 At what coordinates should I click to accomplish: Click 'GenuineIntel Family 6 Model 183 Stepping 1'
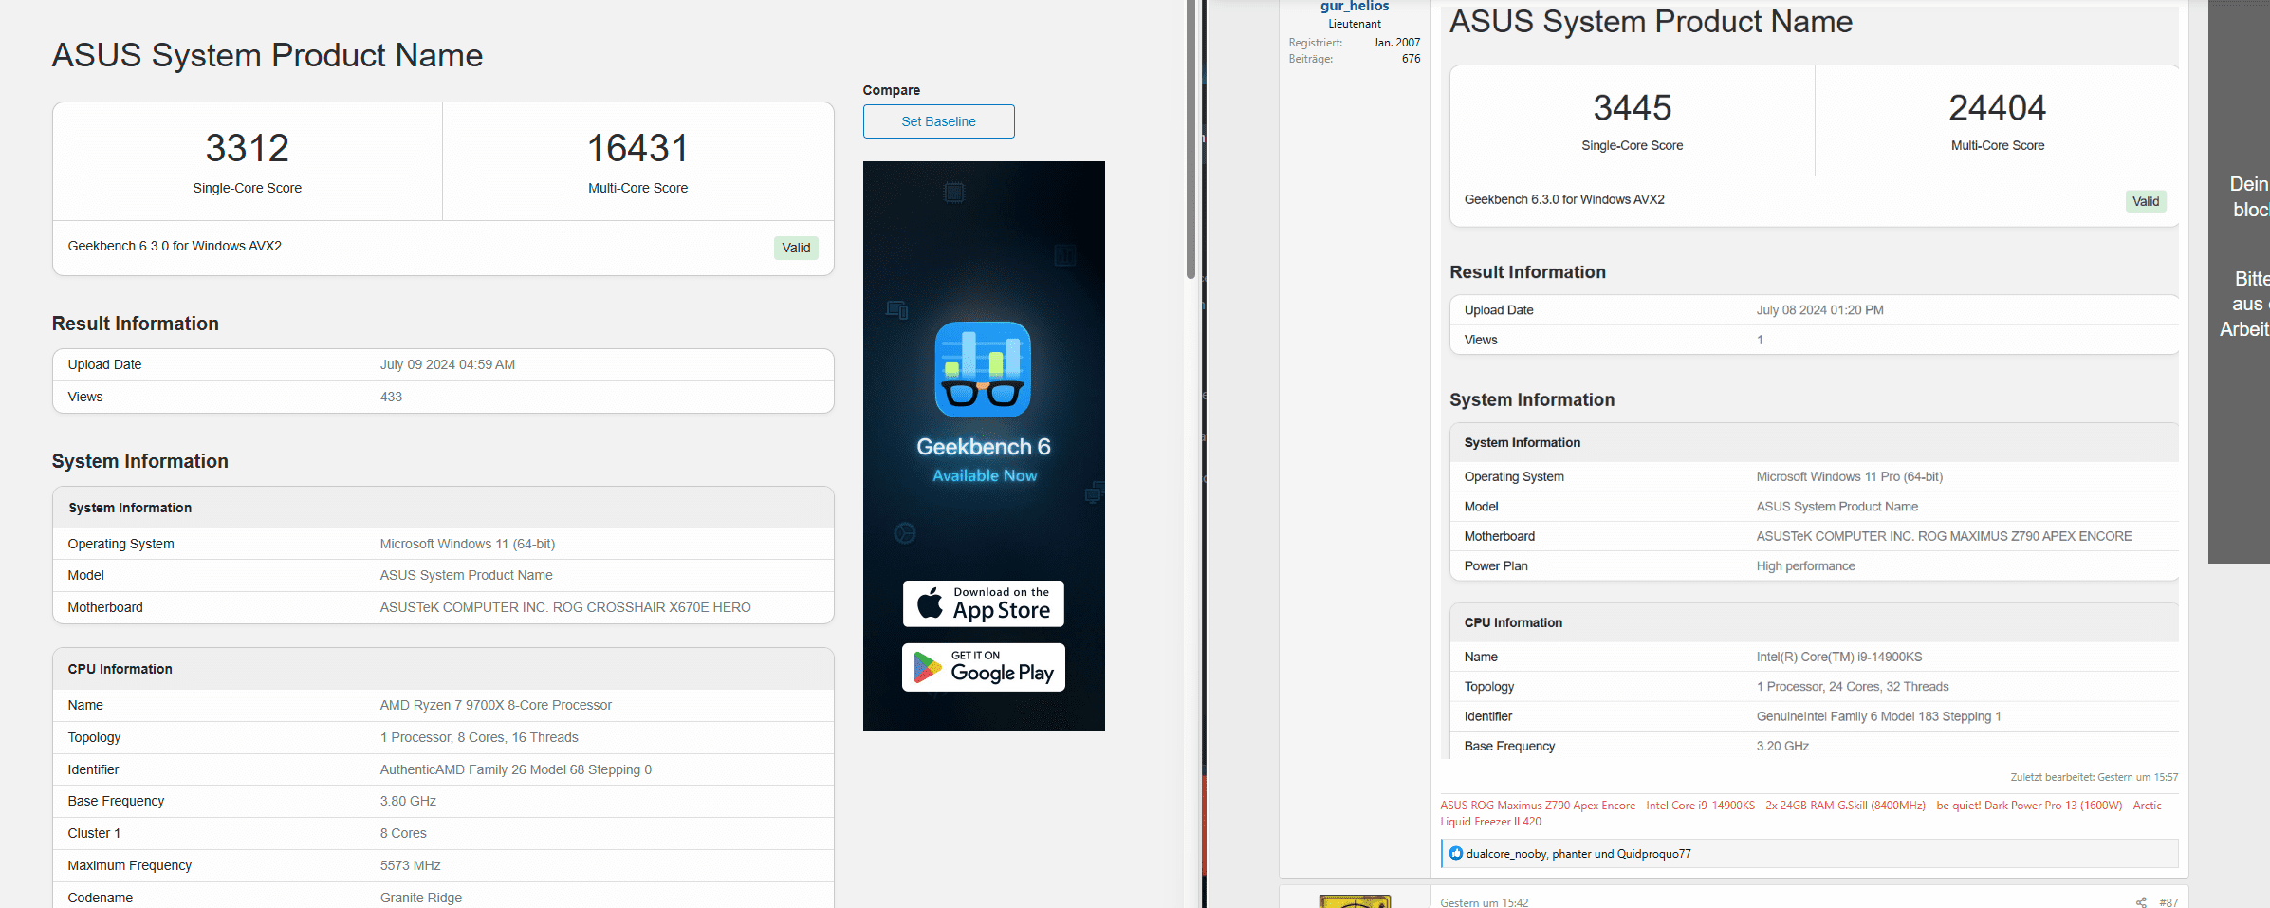[1878, 716]
